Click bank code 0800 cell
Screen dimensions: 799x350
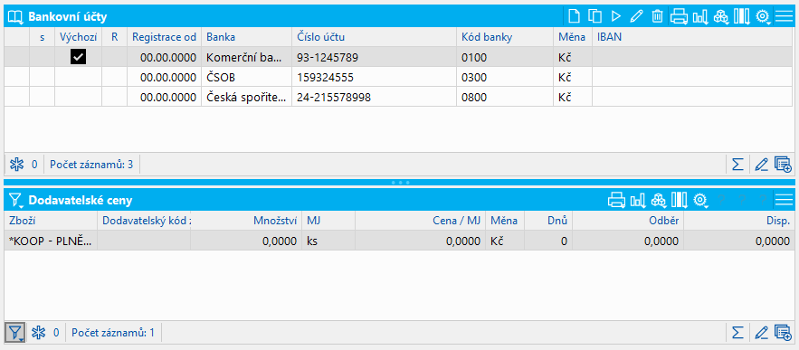505,98
